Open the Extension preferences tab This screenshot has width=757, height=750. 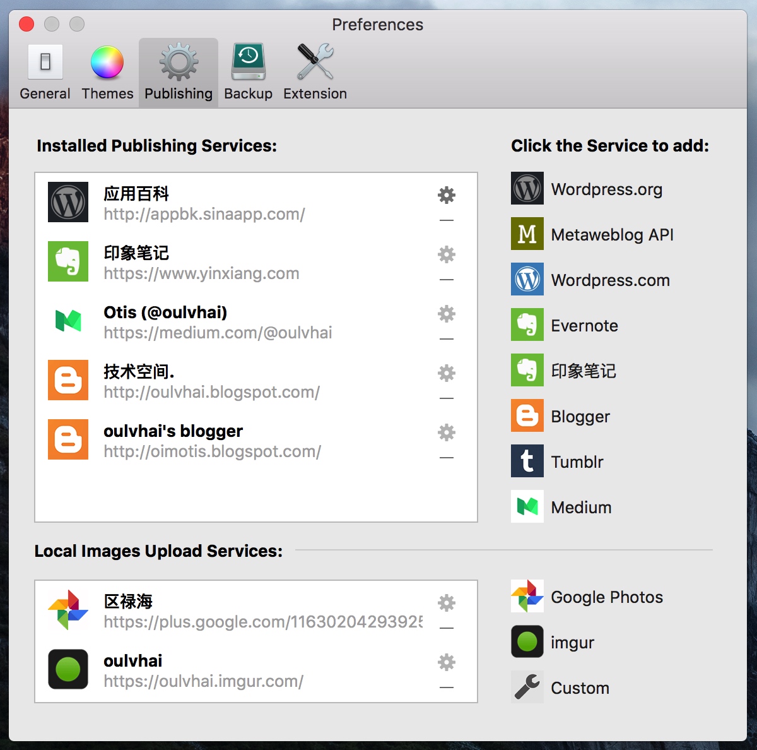[x=315, y=73]
